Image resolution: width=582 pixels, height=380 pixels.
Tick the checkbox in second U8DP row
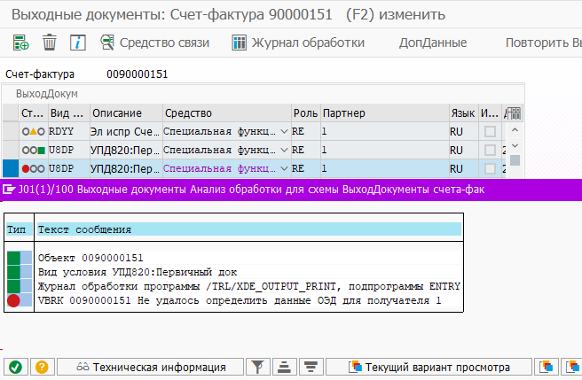click(x=490, y=150)
